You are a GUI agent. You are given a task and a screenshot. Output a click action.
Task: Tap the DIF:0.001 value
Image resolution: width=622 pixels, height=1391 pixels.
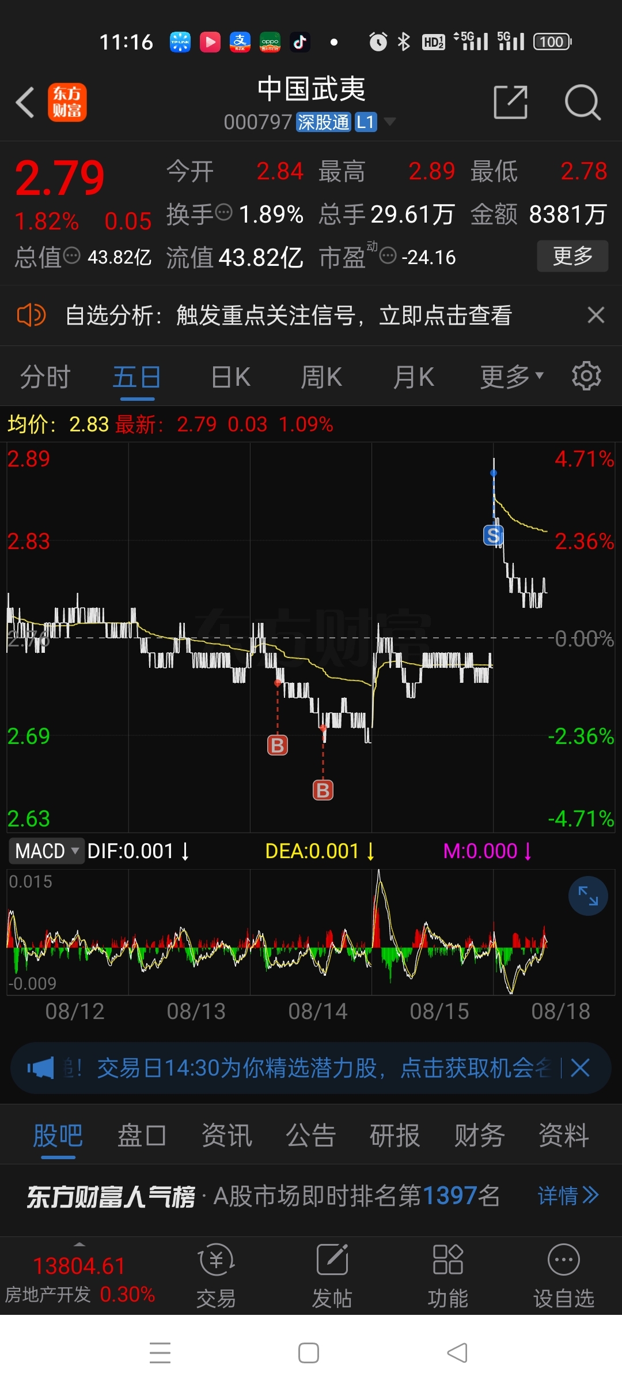pyautogui.click(x=138, y=851)
